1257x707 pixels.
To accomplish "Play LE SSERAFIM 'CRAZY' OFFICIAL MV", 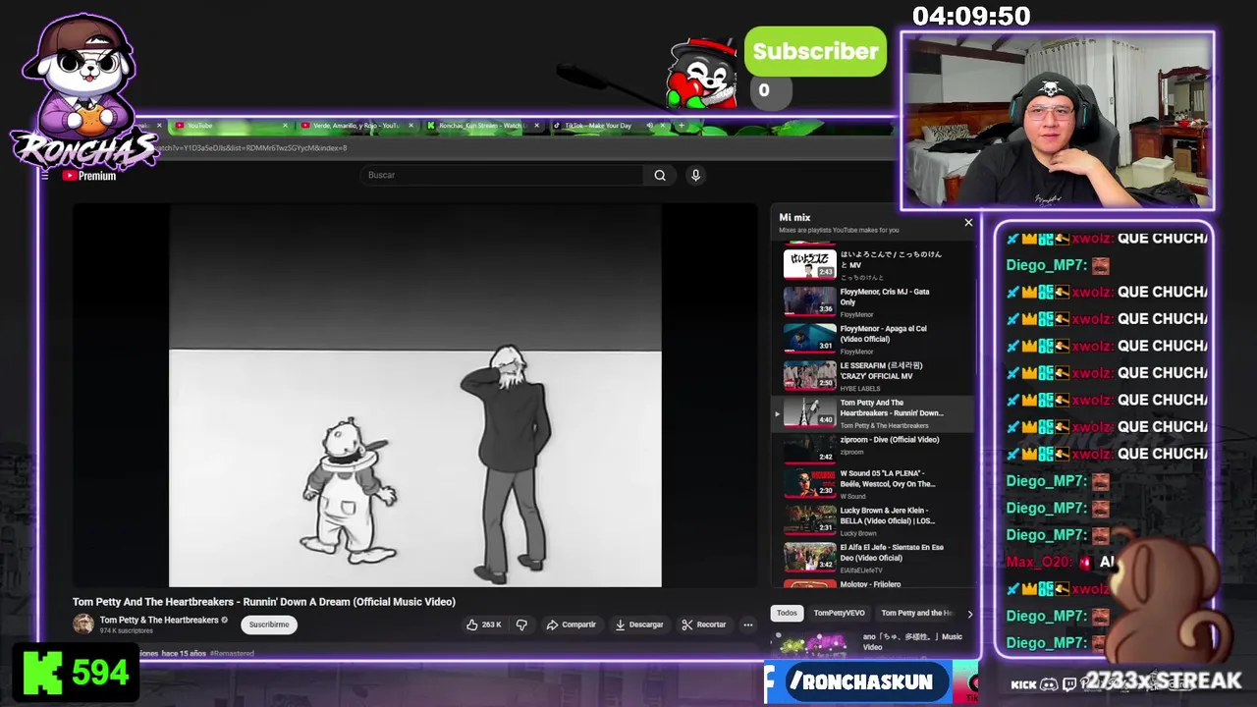I will tap(874, 375).
